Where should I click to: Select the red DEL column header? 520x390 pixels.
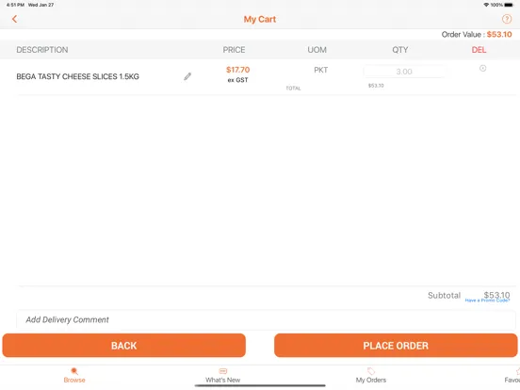479,50
